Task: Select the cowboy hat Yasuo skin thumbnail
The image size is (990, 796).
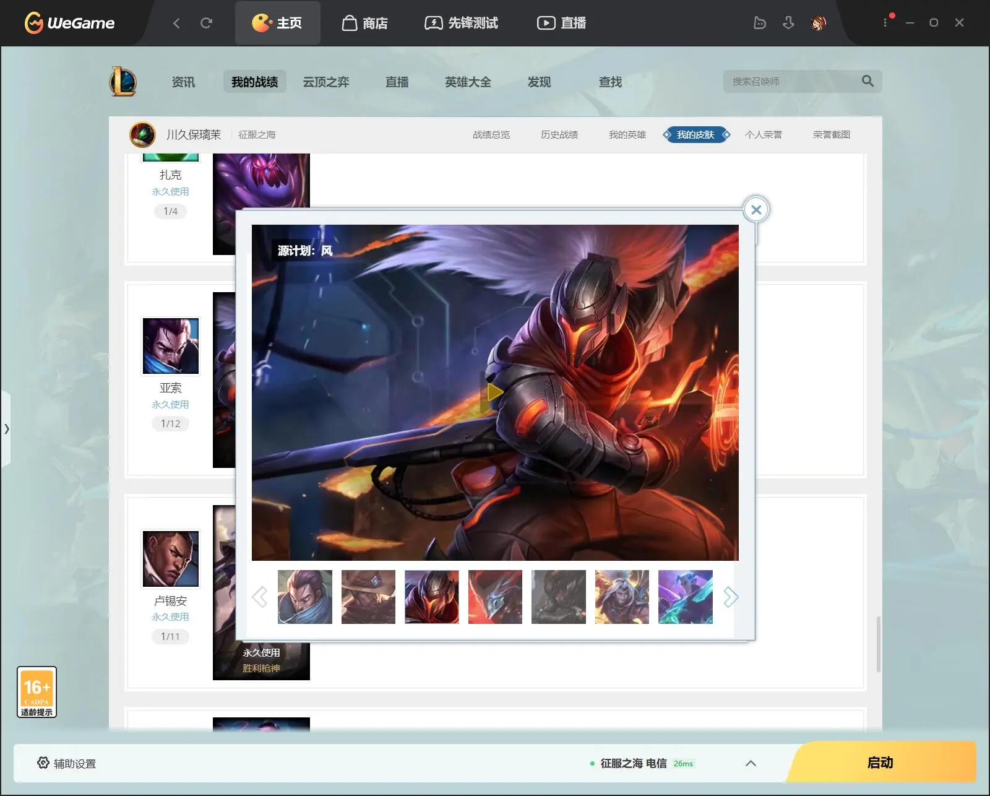Action: tap(368, 597)
